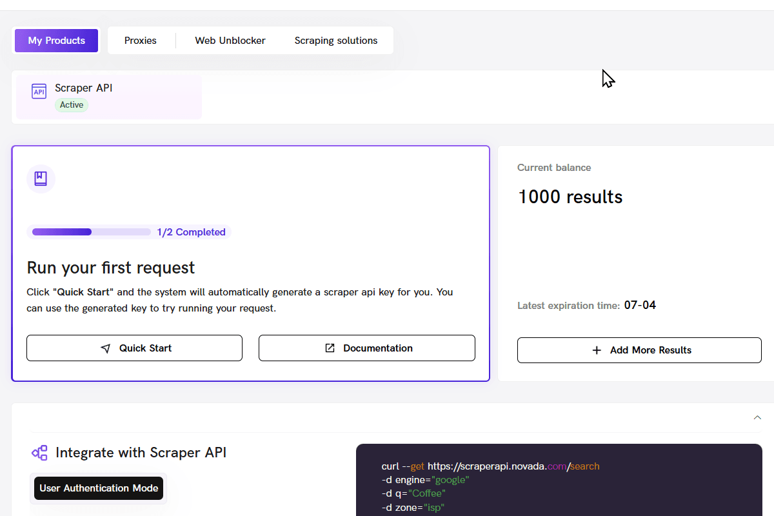This screenshot has height=516, width=774.
Task: Click the paper plane icon in Quick Start
Action: (106, 348)
